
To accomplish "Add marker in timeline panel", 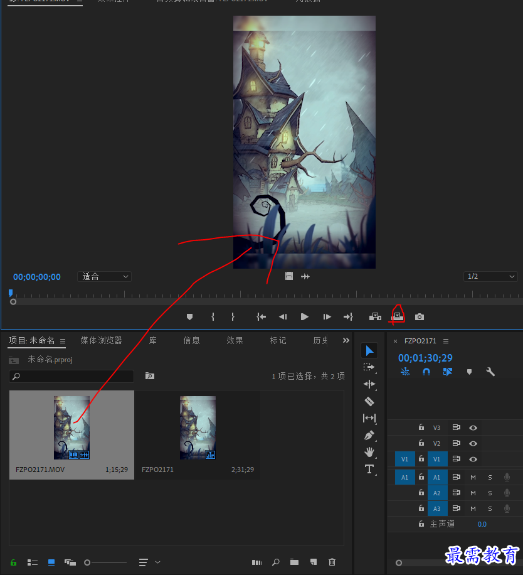I will click(x=469, y=372).
